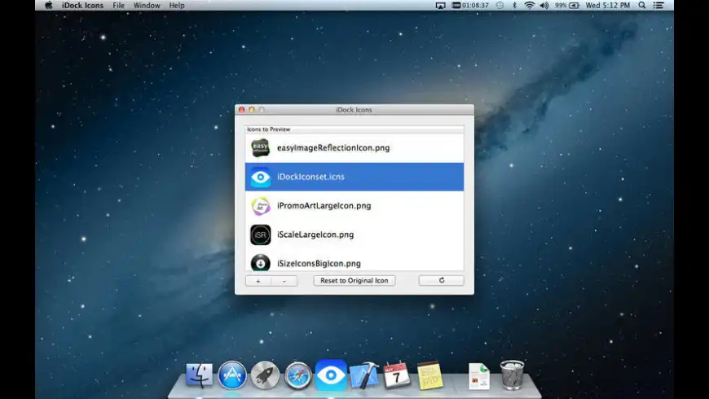Open the Help menu
709x399 pixels.
tap(177, 6)
